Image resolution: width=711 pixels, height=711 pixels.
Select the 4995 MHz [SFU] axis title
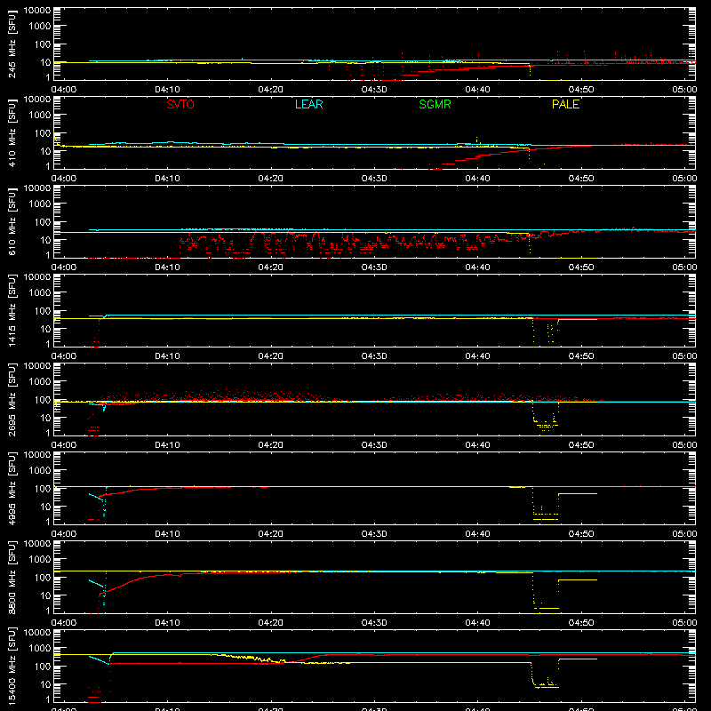pos(12,488)
